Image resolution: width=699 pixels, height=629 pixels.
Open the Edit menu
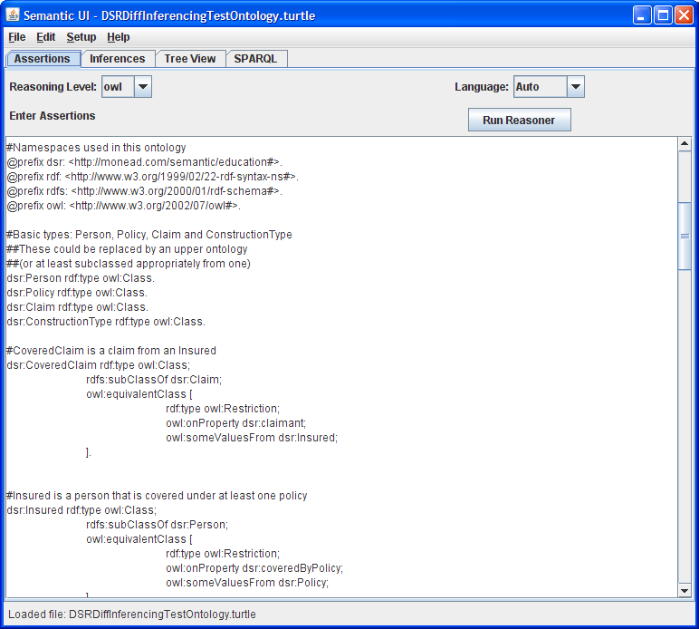point(46,37)
